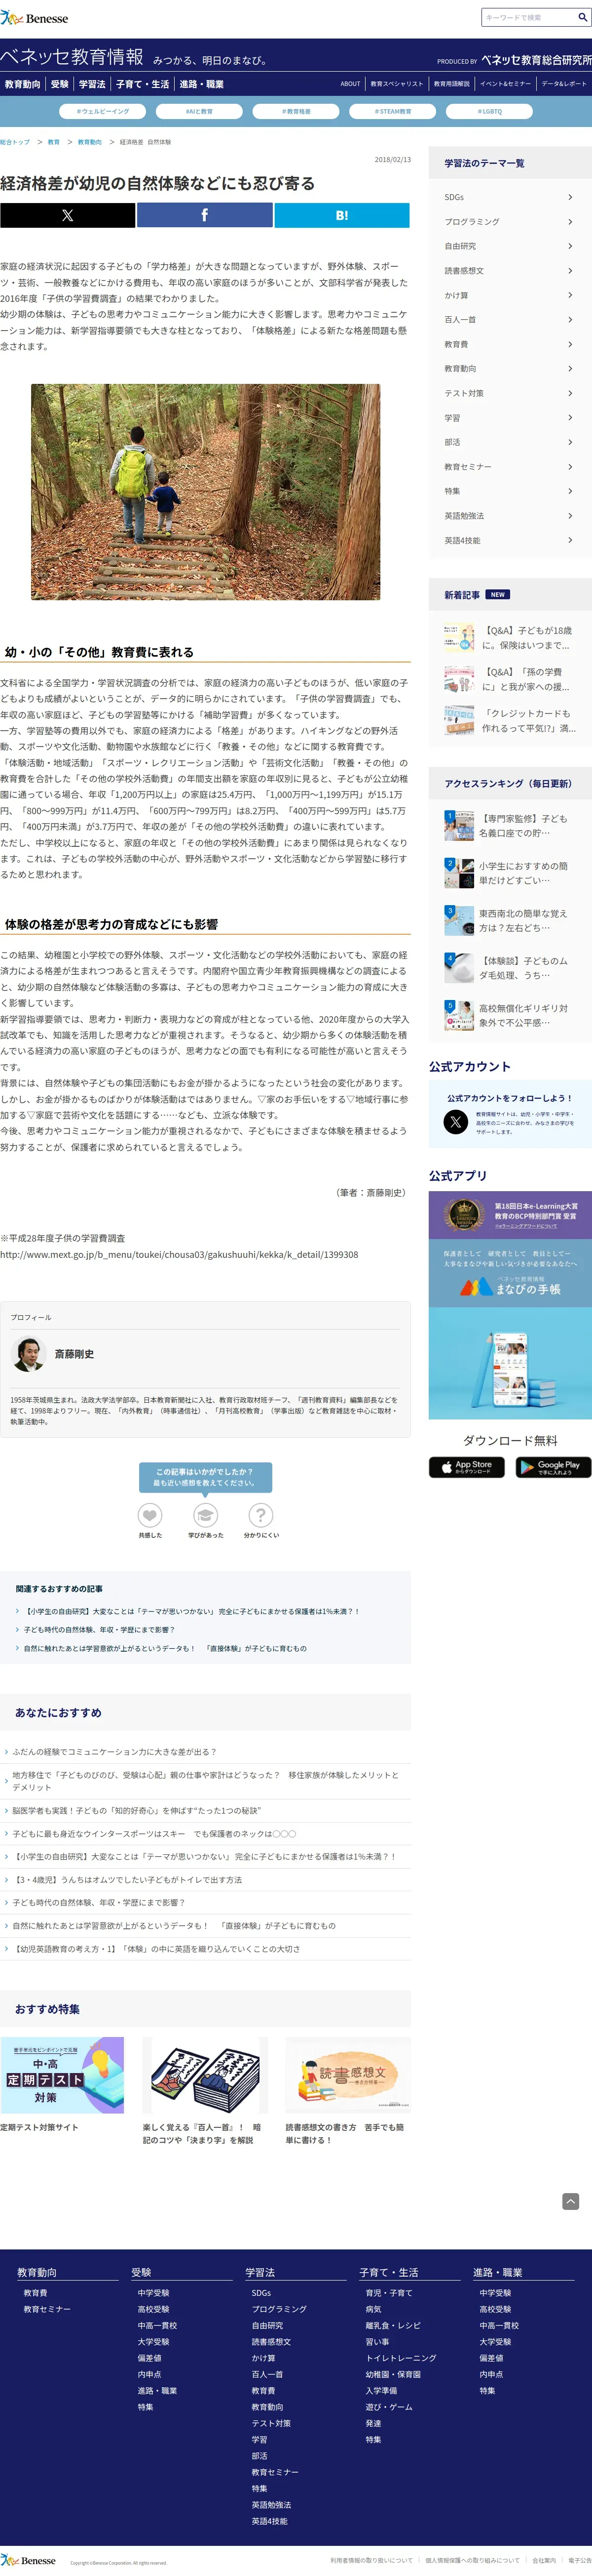Open ranking item 1 専門家監修 子ども名義口座
The width and height of the screenshot is (592, 2576).
click(x=509, y=825)
